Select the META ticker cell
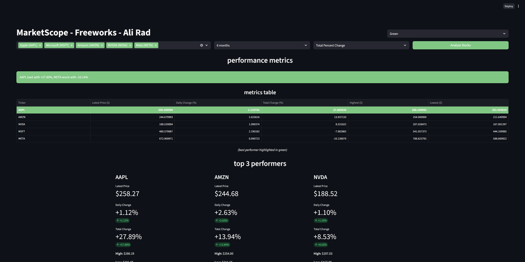Viewport: 525px width, 262px height. point(53,139)
